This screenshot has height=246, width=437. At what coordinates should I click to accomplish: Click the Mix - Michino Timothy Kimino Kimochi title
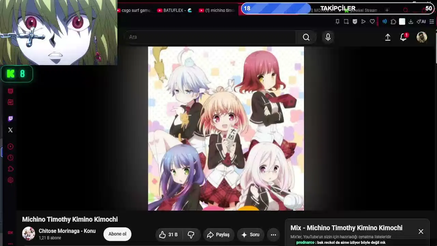[x=347, y=228]
